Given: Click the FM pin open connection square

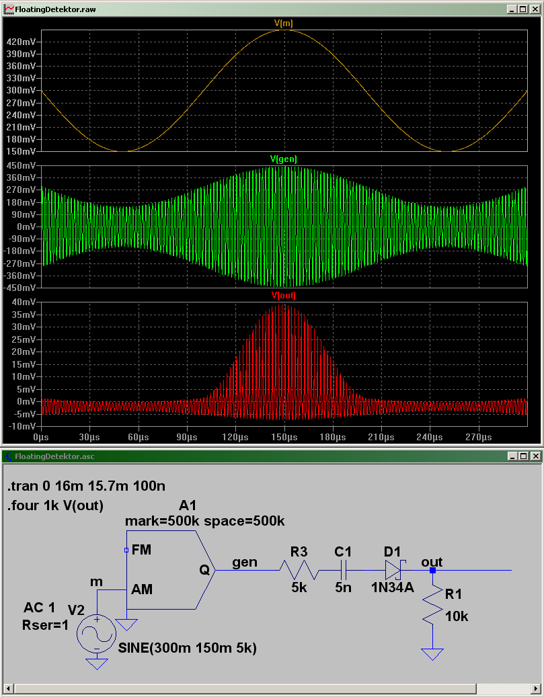Looking at the screenshot, I should tap(126, 550).
